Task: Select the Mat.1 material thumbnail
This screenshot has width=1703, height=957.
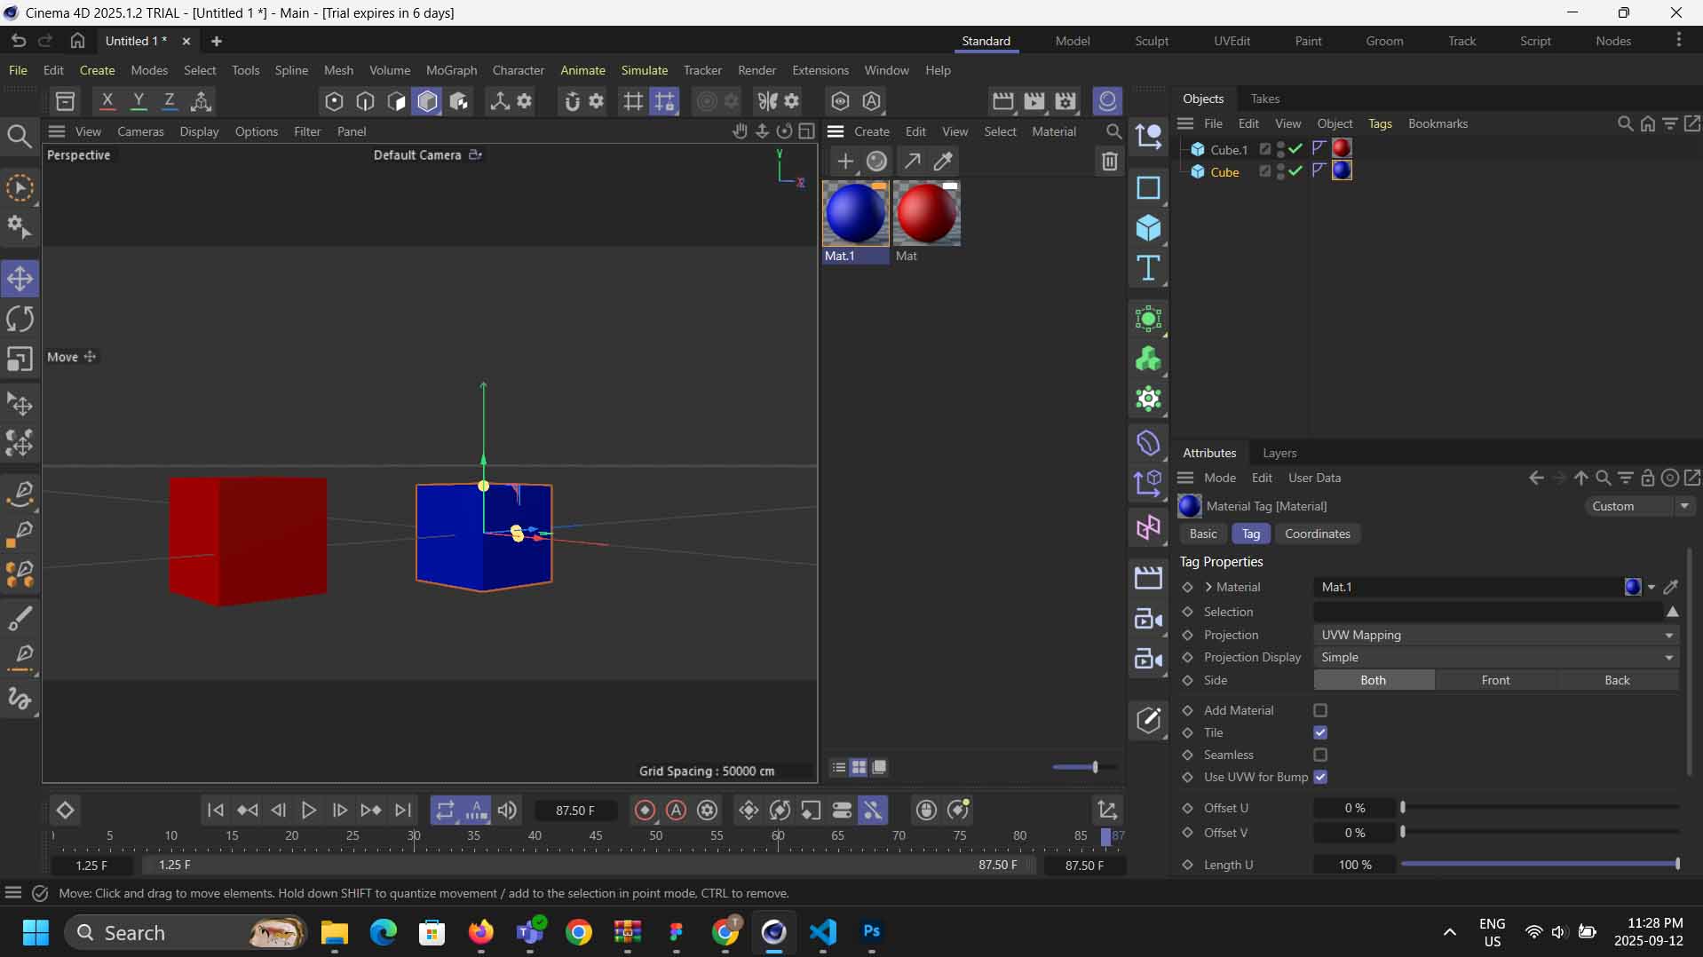Action: coord(855,213)
